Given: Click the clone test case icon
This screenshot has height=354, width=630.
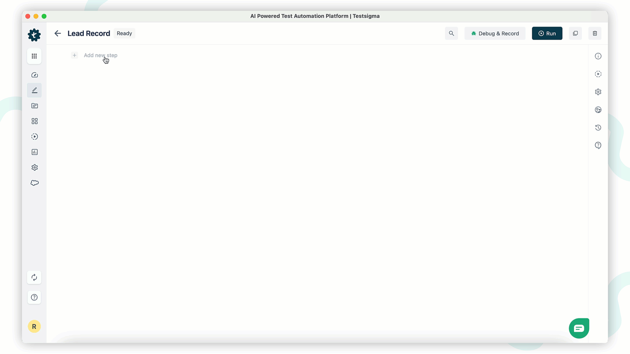Looking at the screenshot, I should [575, 33].
